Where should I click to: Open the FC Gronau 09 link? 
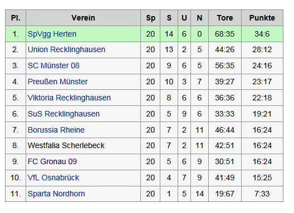(x=52, y=162)
